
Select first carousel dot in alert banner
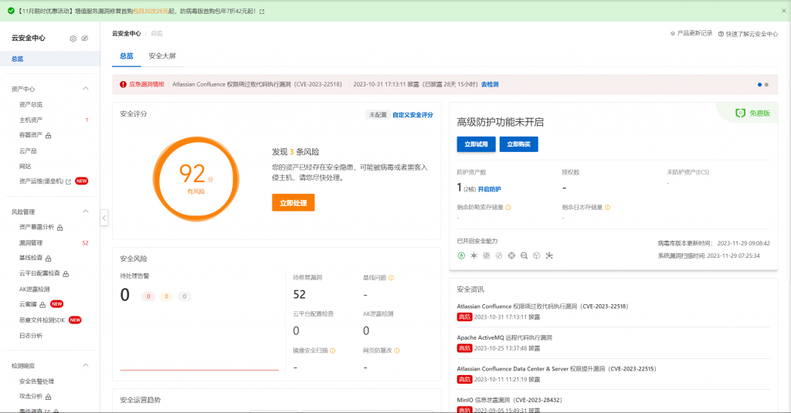759,84
